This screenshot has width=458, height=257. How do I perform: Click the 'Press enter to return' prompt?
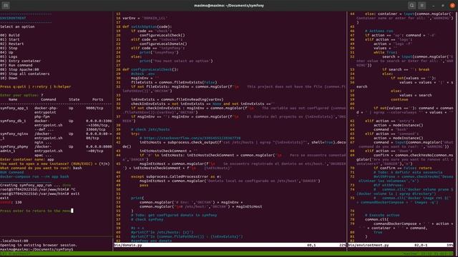click(x=35, y=211)
